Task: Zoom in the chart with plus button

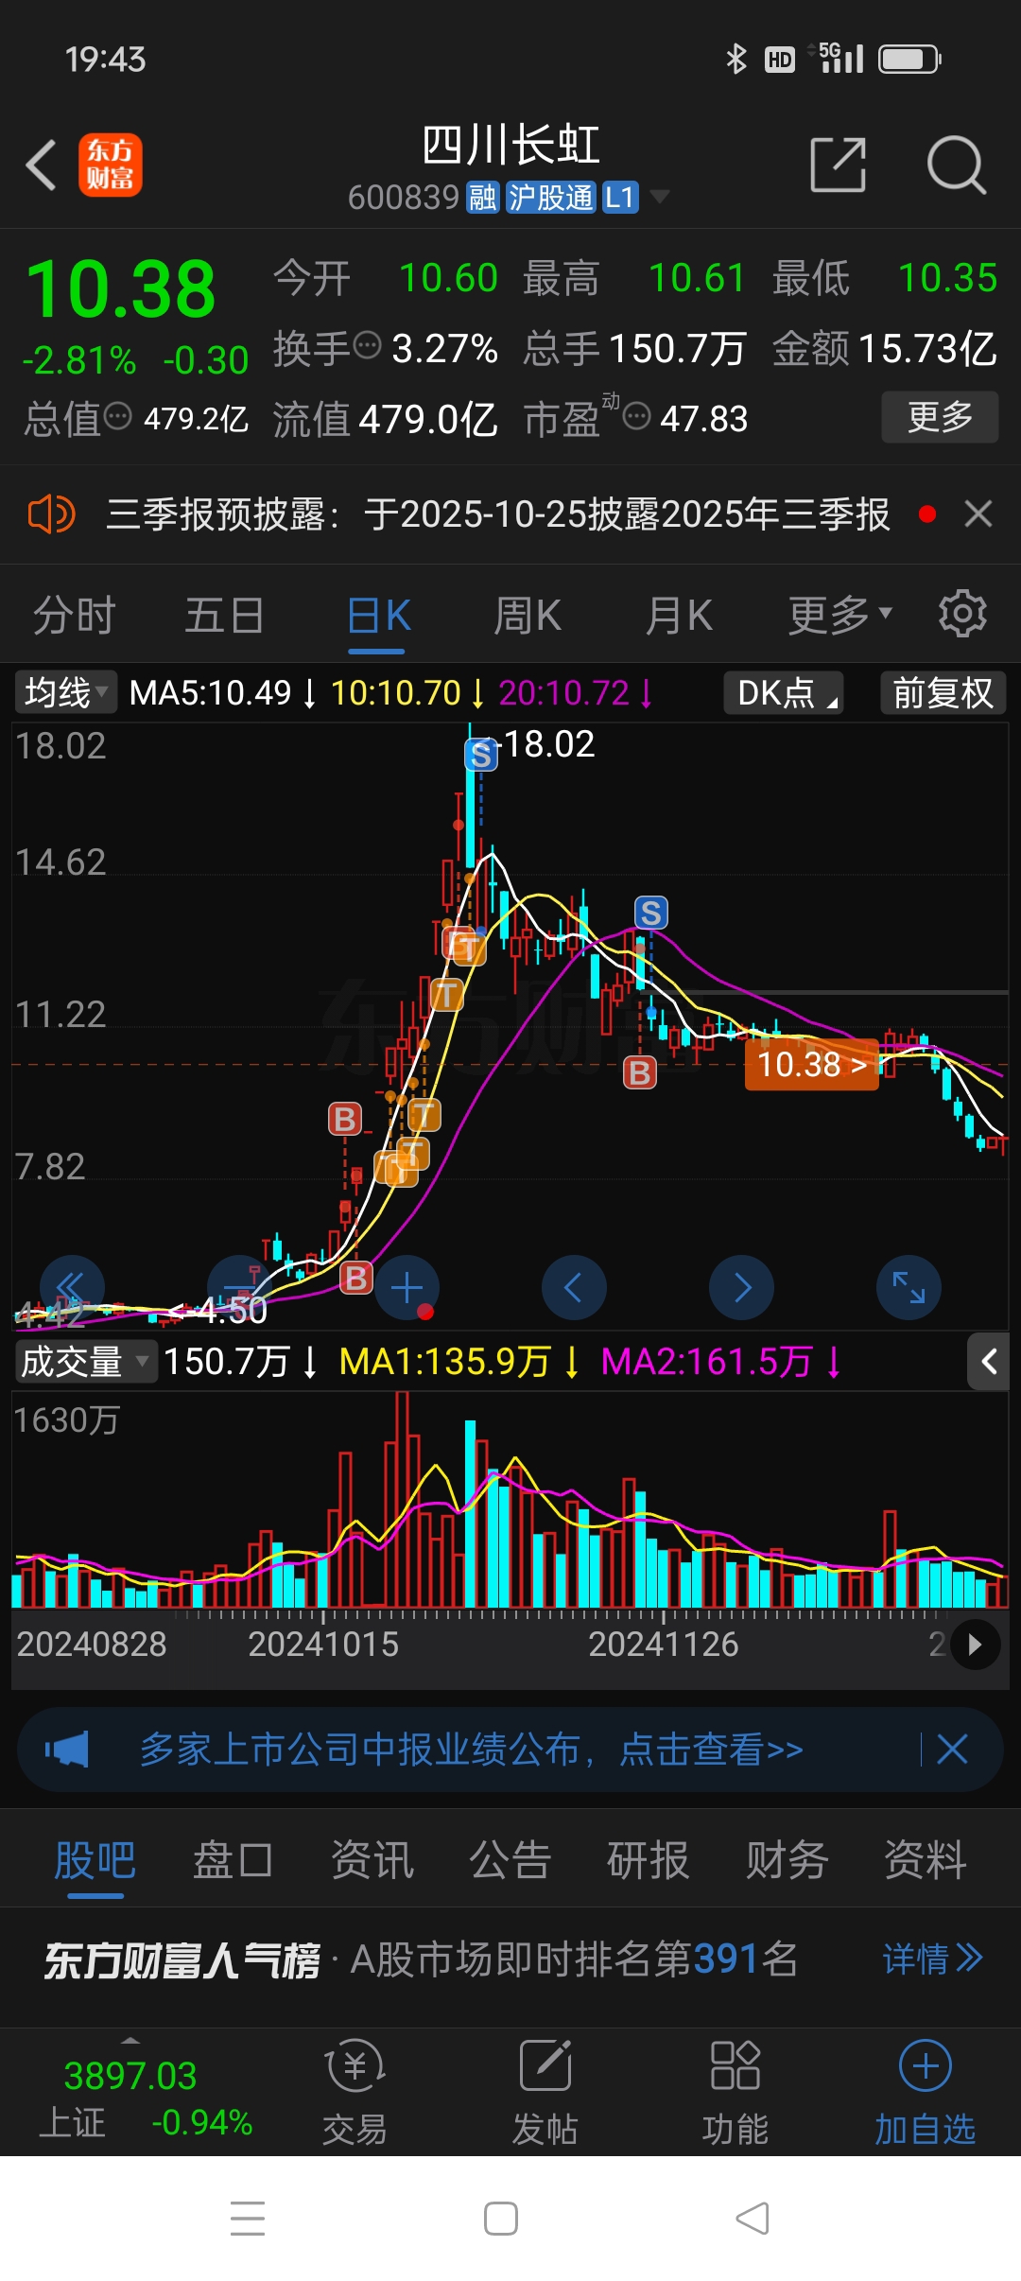Action: coord(407,1287)
